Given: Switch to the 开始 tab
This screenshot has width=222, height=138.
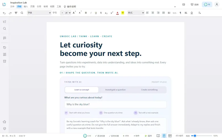Looking at the screenshot, I should (19, 6).
